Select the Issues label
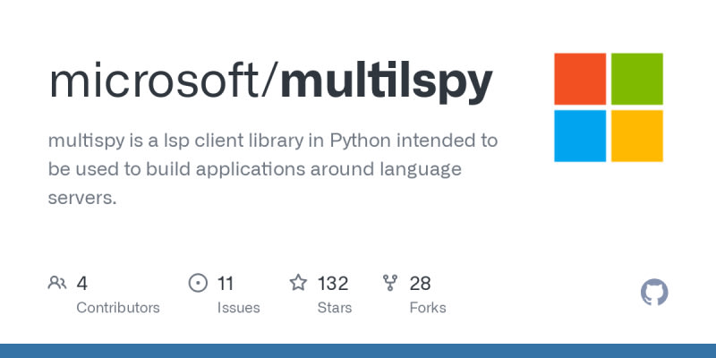Image resolution: width=716 pixels, height=358 pixels. click(x=238, y=308)
